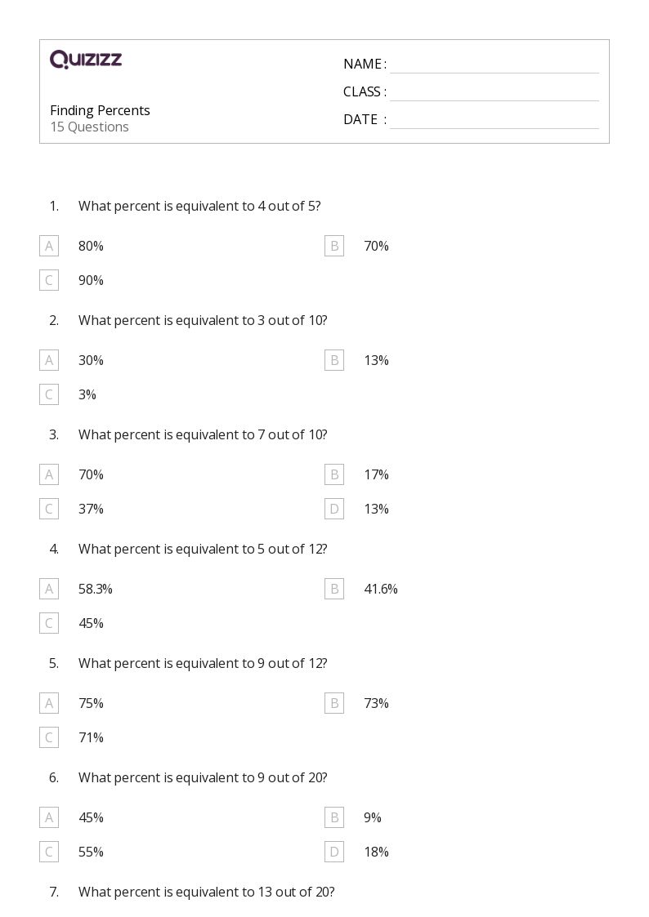Choose box A 70% in question 3
Image resolution: width=649 pixels, height=917 pixels.
click(x=49, y=475)
